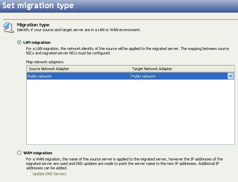Click the Migration type network computers icon
Screen dimensions: 238x182
[8, 28]
